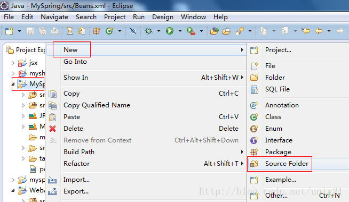Screen dimensions: 349x202
Task: Click the Forward navigation arrow icon
Action: tap(339, 31)
